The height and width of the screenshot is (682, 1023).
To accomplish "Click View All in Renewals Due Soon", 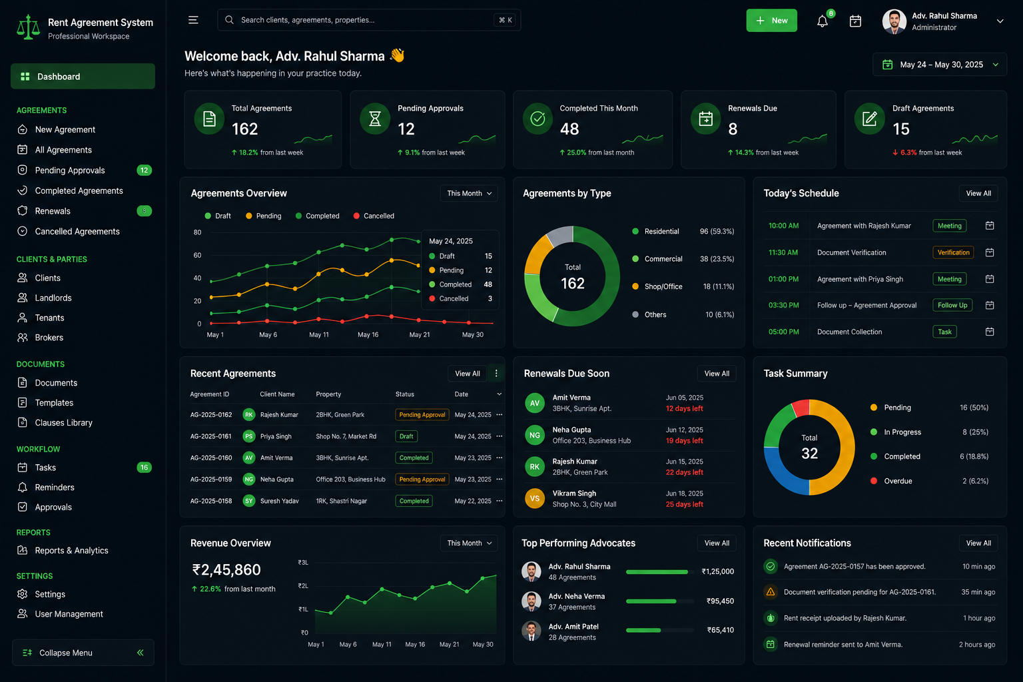I will (717, 374).
